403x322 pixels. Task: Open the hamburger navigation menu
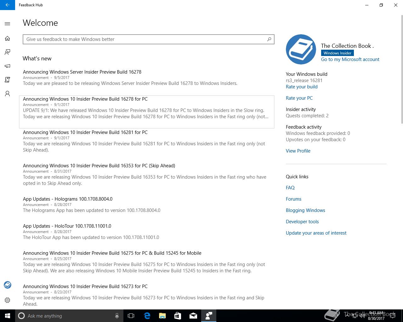(x=8, y=24)
